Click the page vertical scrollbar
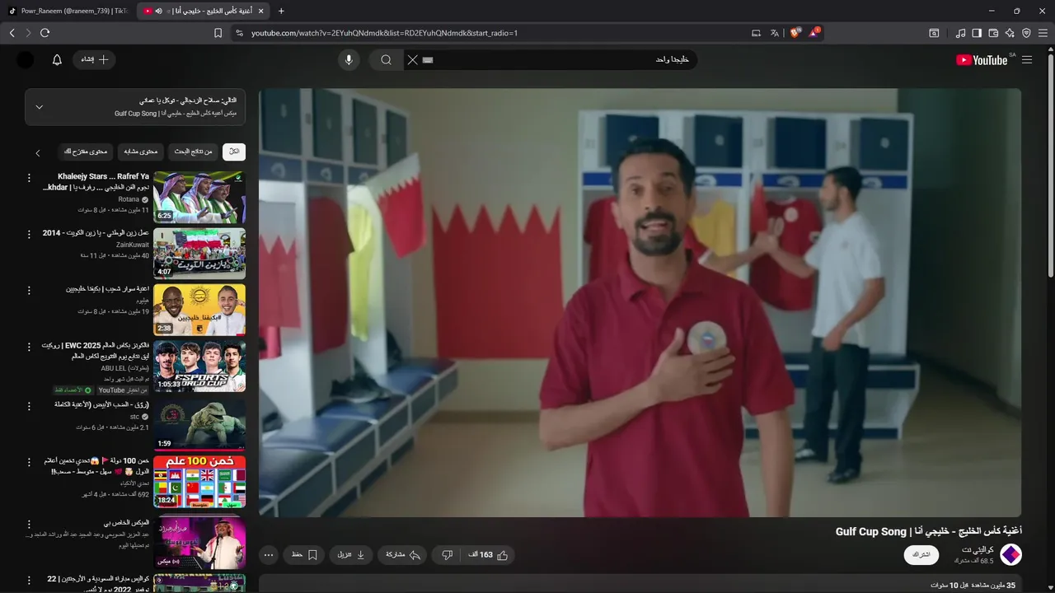The image size is (1055, 593). [1050, 165]
